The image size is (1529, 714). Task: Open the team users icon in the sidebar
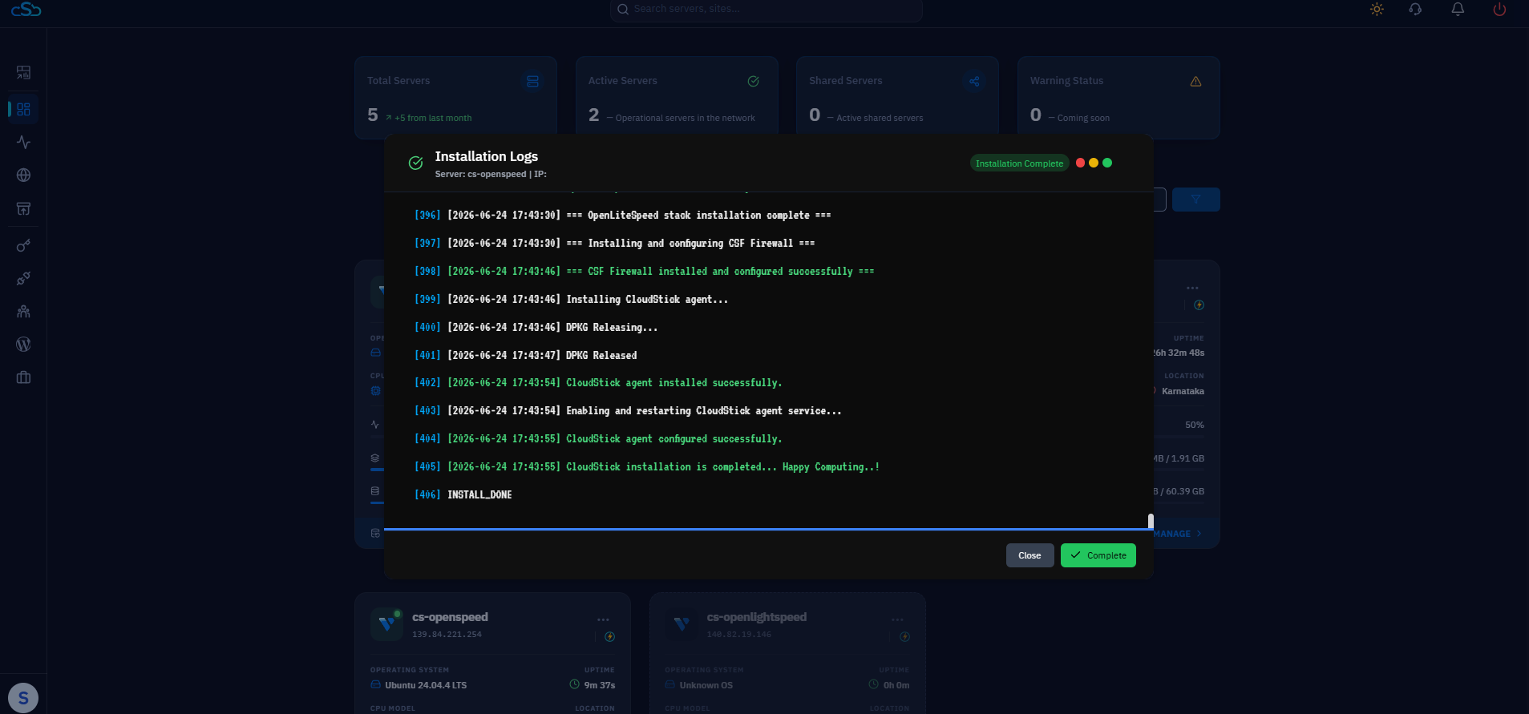[x=23, y=311]
